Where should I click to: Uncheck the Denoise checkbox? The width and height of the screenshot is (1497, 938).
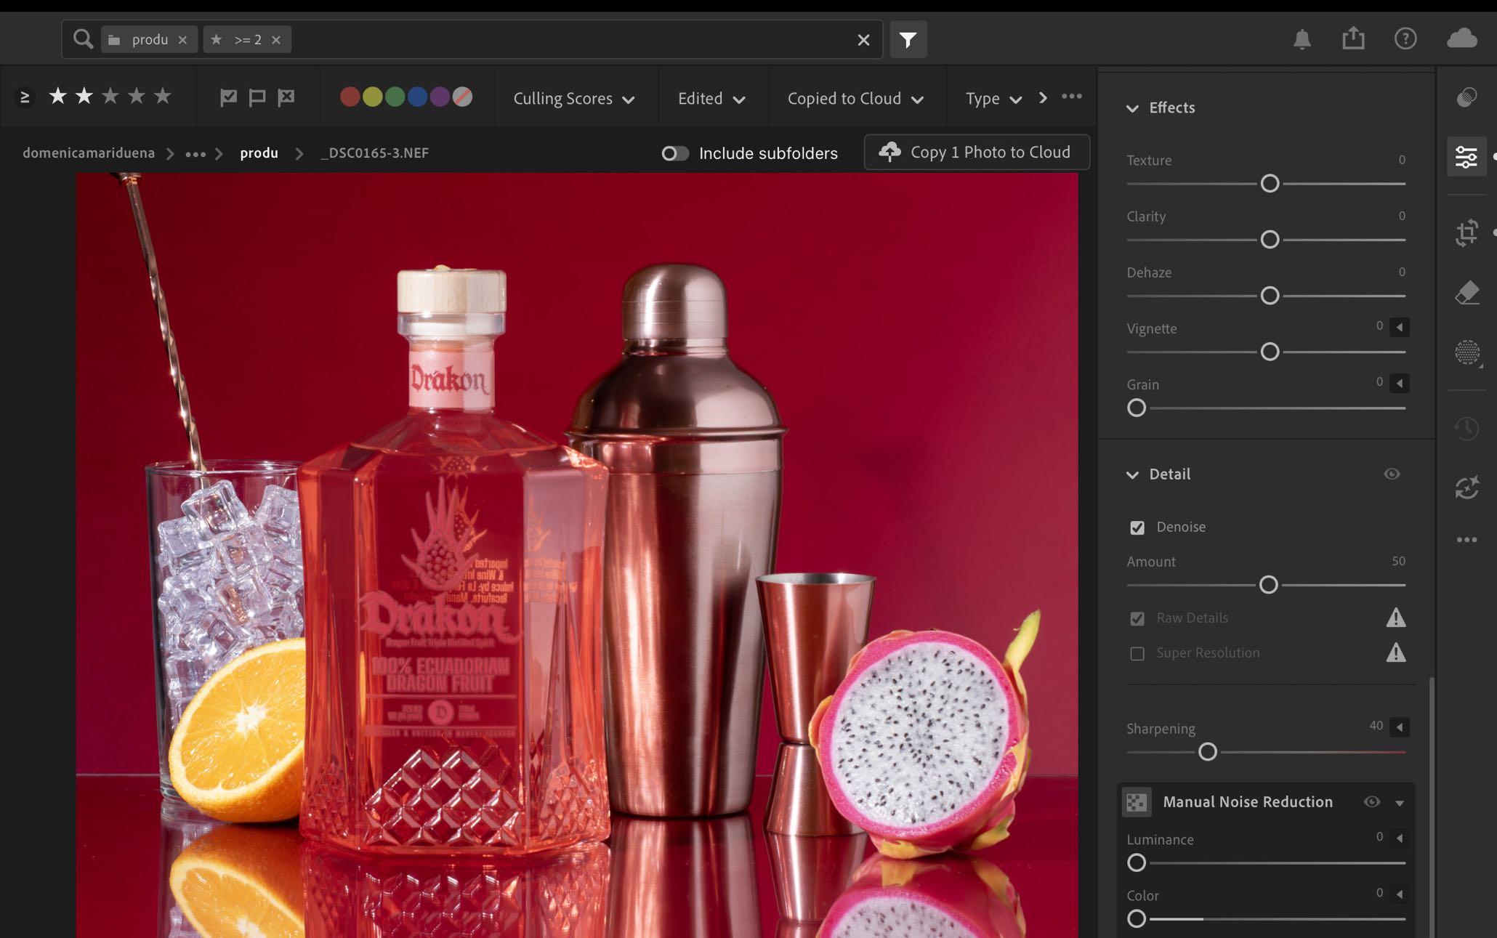tap(1137, 527)
